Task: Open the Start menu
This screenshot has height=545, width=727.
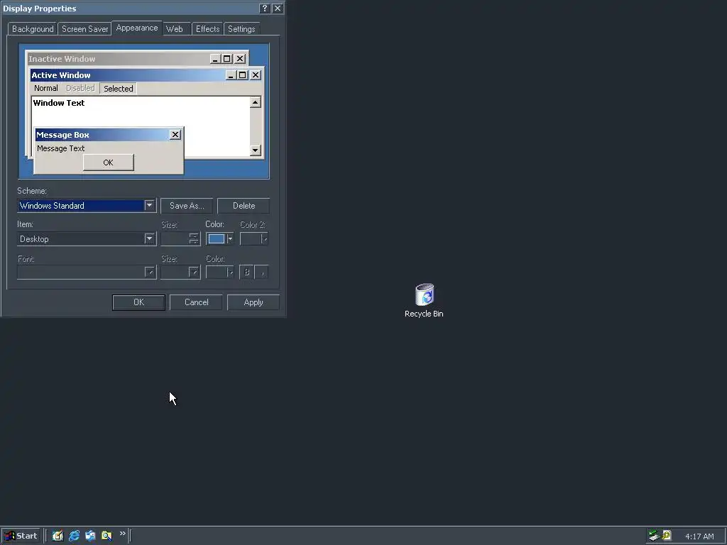Action: [21, 536]
